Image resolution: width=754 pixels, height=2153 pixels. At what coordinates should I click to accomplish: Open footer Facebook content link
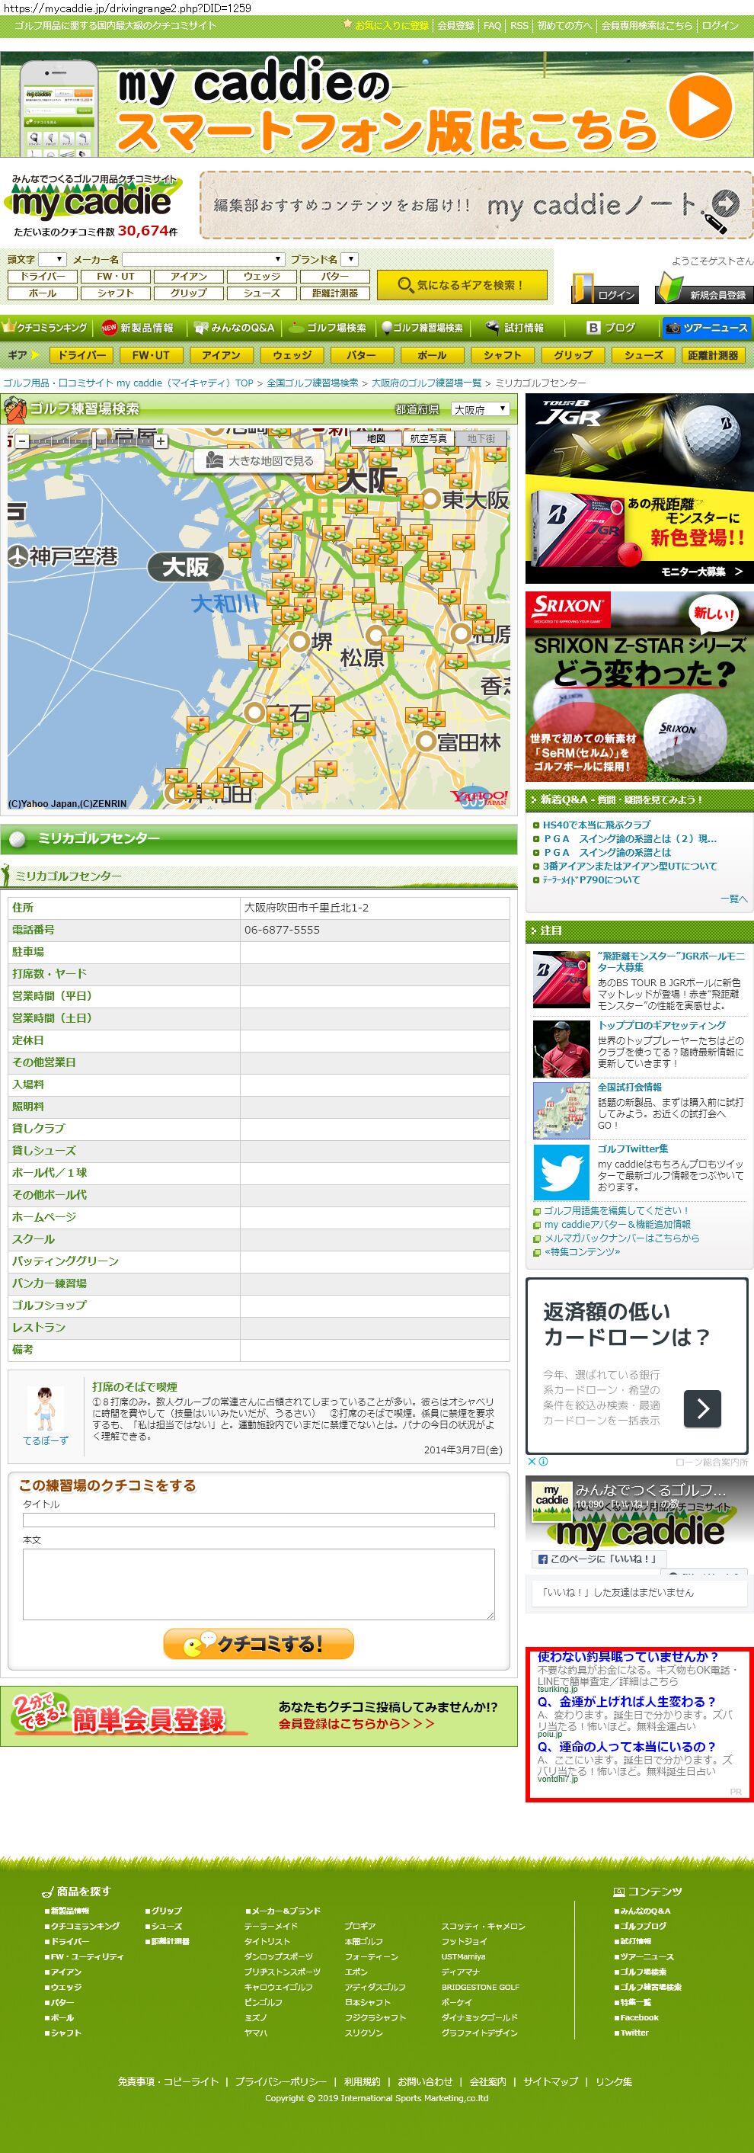[638, 2017]
